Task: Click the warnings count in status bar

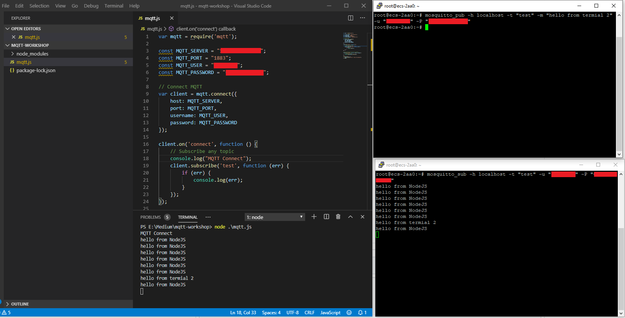Action: [6, 313]
